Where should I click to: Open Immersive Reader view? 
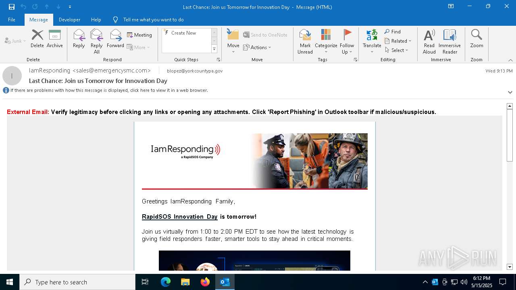(449, 41)
